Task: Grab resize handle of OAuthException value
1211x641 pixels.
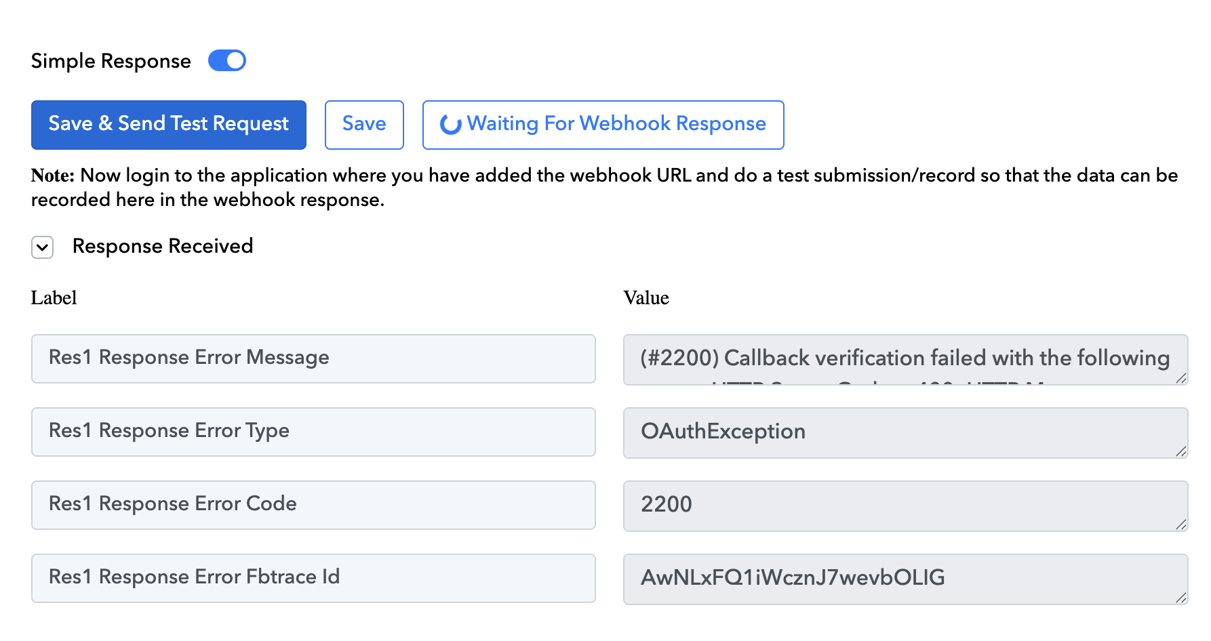Action: [x=1181, y=452]
